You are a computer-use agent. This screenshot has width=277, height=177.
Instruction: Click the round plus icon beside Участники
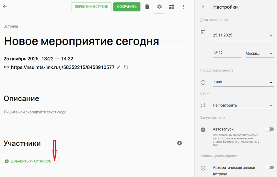tap(179, 143)
